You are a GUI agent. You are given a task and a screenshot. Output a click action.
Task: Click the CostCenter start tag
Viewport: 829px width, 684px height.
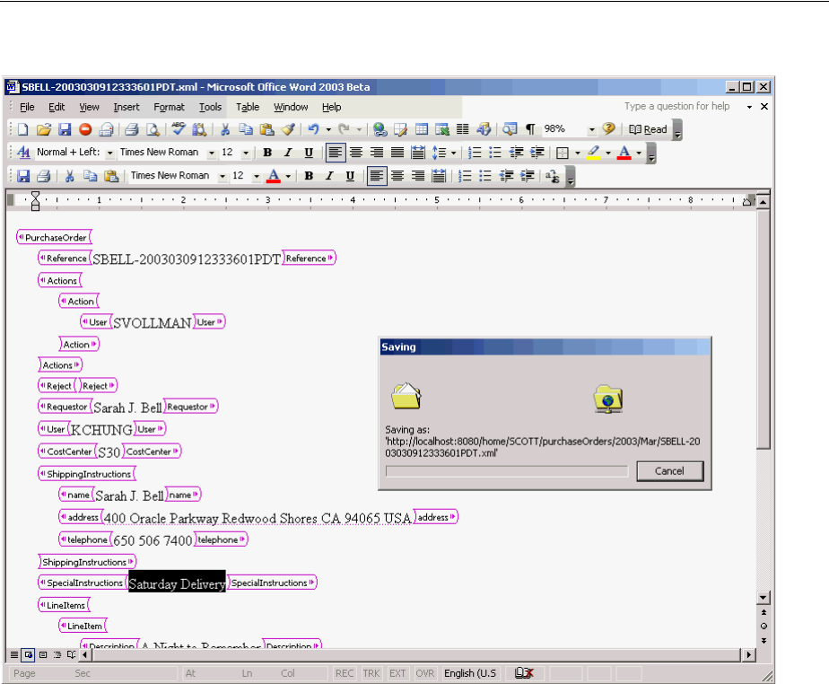click(66, 452)
